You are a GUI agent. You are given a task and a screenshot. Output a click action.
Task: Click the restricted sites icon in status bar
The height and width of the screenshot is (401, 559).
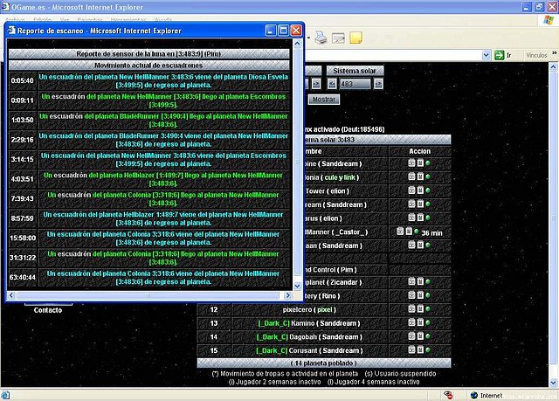[448, 395]
